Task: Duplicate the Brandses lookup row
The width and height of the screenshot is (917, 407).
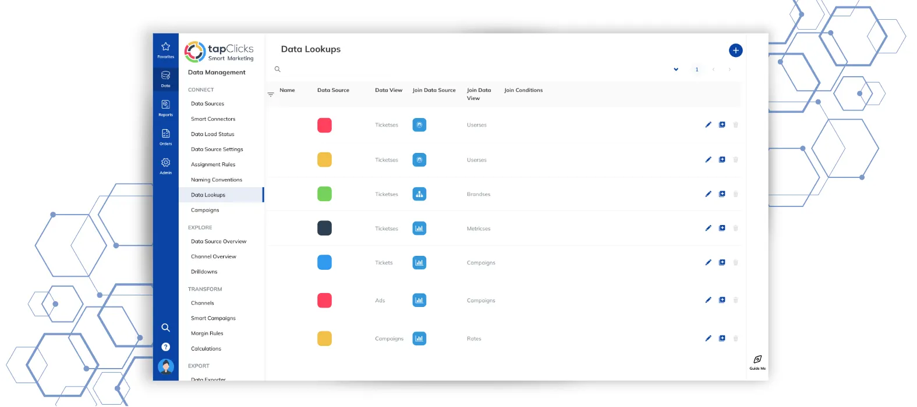Action: click(722, 194)
